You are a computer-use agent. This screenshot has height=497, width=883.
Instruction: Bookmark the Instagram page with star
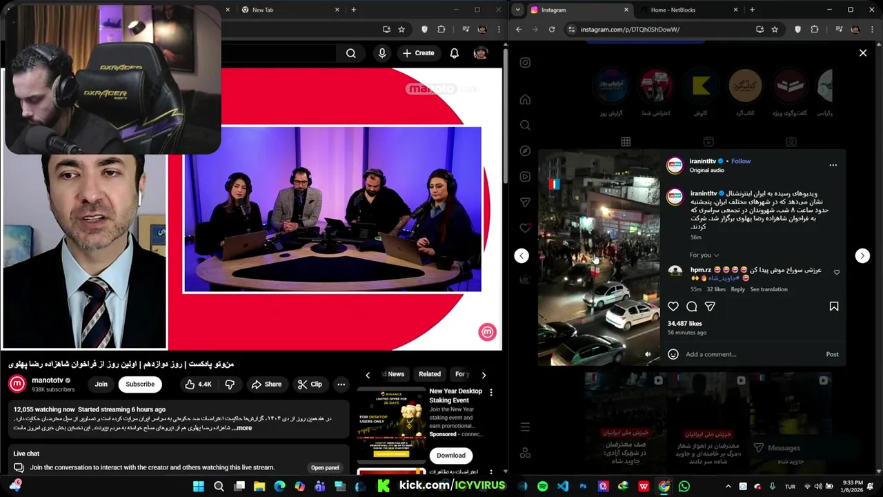[775, 29]
